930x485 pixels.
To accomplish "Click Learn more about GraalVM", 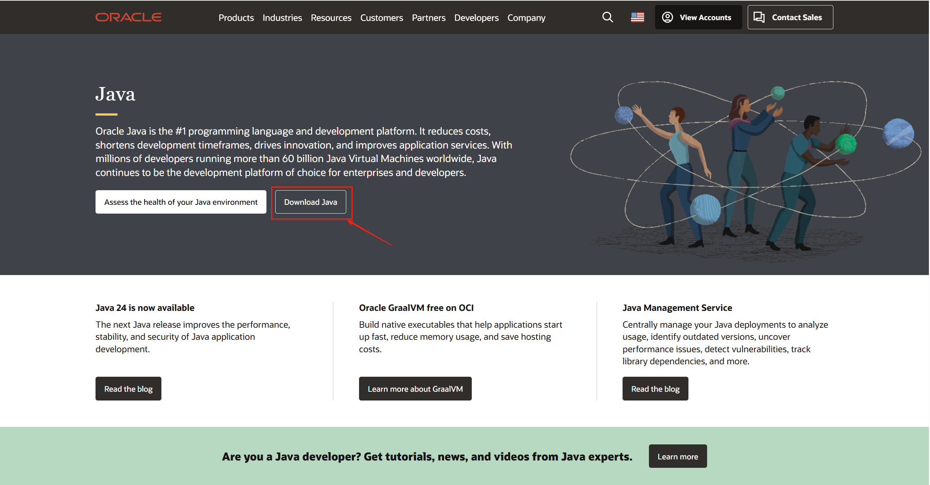I will [415, 389].
